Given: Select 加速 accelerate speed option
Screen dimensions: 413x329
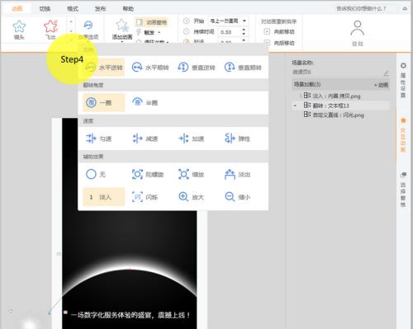Looking at the screenshot, I should point(192,139).
